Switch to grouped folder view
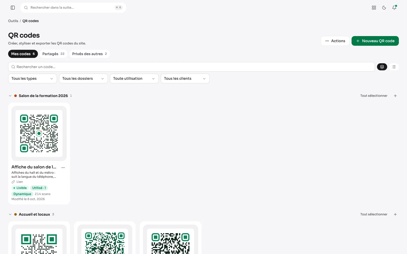The width and height of the screenshot is (407, 254). point(382,67)
